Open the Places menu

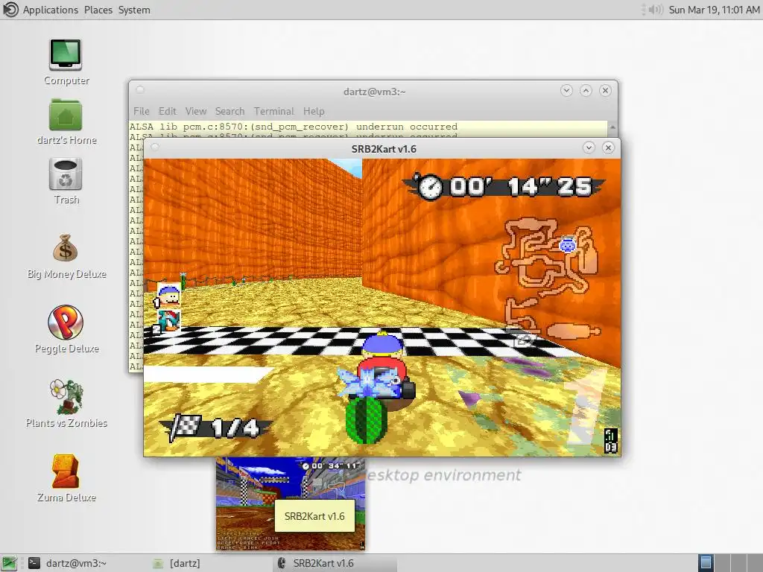pyautogui.click(x=98, y=10)
